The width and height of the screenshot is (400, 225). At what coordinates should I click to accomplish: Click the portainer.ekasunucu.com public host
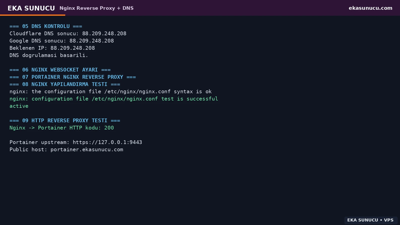coord(87,149)
